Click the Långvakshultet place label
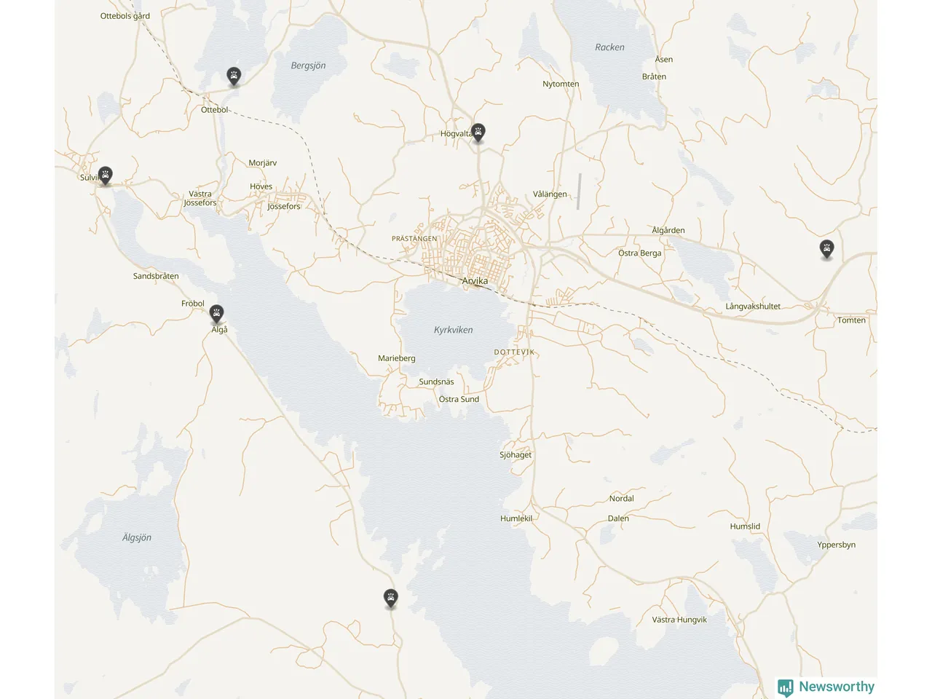Screen dimensions: 932x699 [x=753, y=307]
